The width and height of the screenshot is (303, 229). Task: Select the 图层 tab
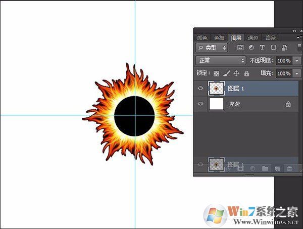point(236,38)
